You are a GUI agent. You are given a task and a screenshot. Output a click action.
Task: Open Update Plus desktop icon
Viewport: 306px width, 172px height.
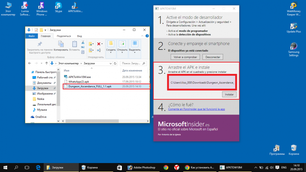click(x=293, y=28)
